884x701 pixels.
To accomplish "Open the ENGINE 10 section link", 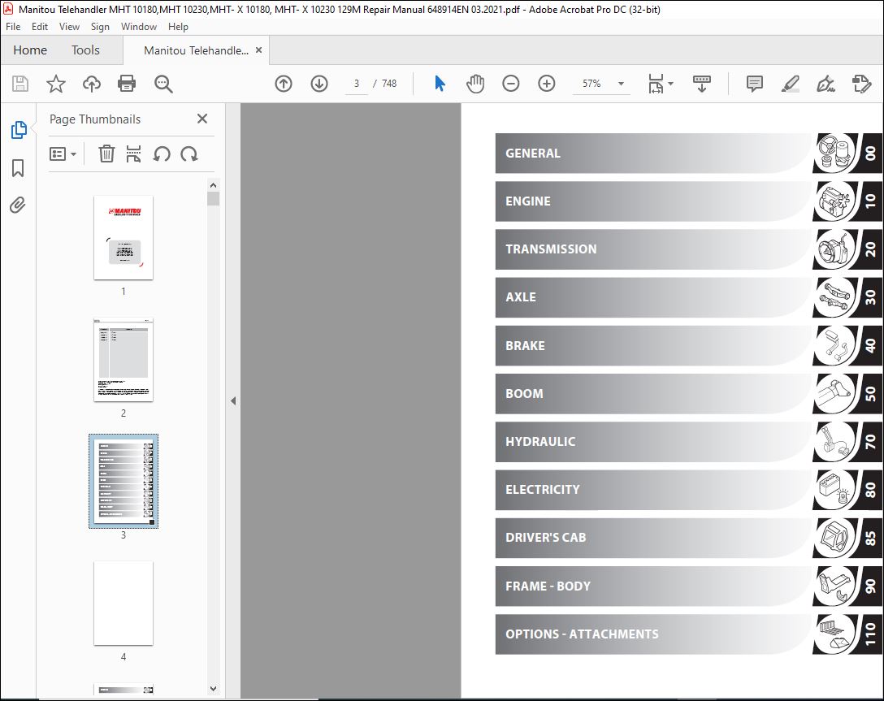I will point(689,201).
